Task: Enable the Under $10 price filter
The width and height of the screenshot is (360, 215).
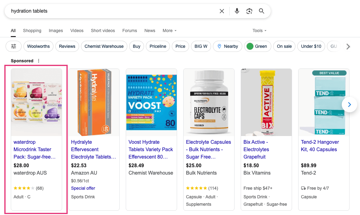Action: click(311, 46)
